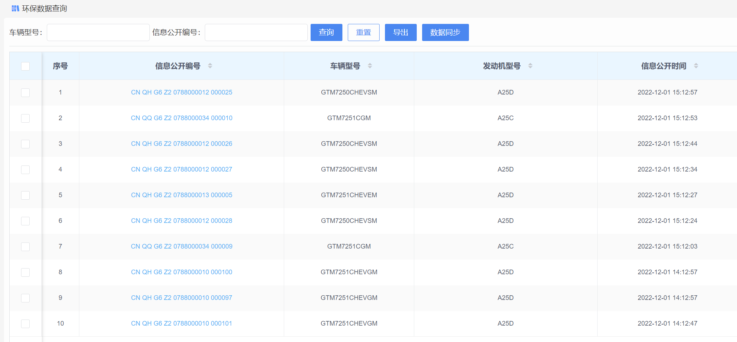Open link CN QQ G6 Z2 0788000034 000009
The image size is (737, 342).
point(182,246)
